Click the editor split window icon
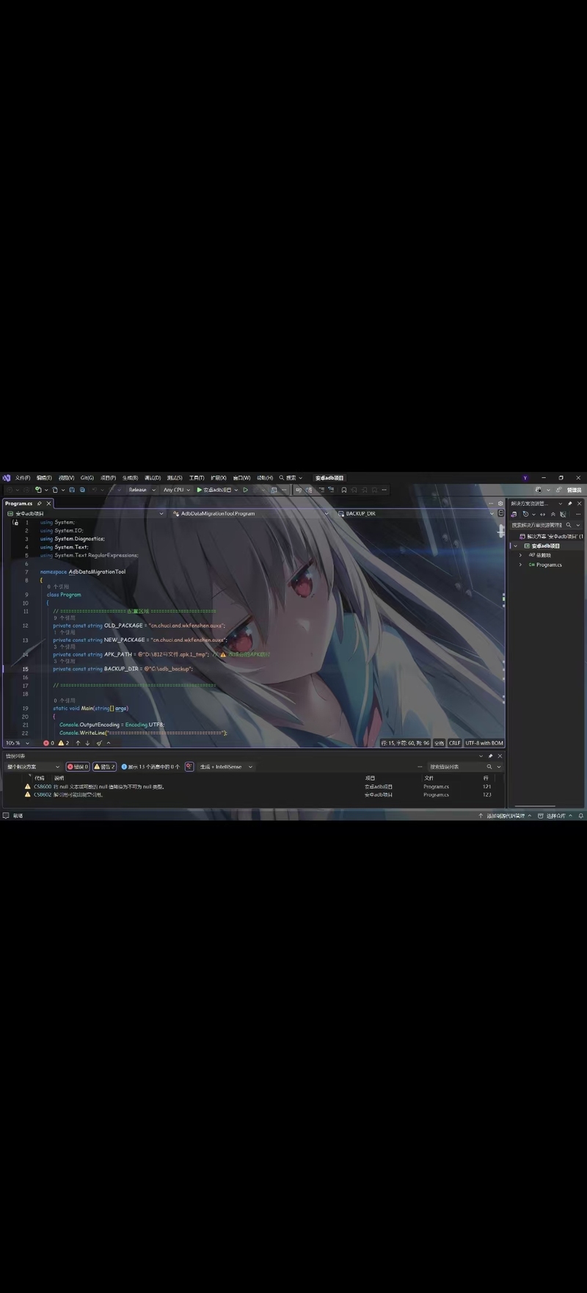587x1293 pixels. [501, 513]
